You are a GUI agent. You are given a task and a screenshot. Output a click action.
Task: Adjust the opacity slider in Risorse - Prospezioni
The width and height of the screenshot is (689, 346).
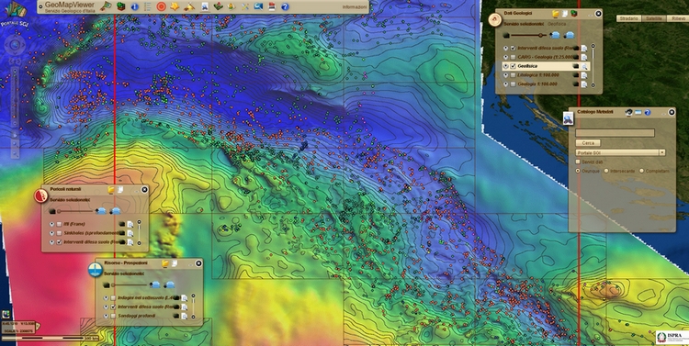(x=130, y=285)
